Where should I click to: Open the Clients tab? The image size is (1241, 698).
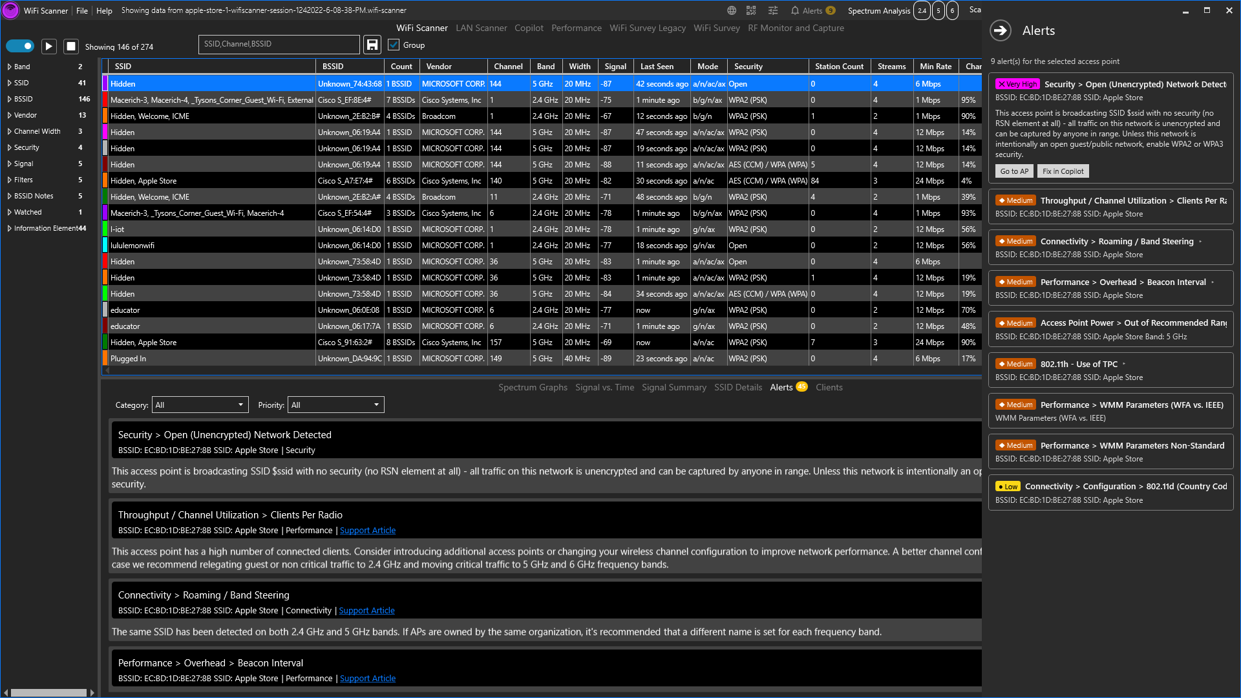[x=829, y=387]
